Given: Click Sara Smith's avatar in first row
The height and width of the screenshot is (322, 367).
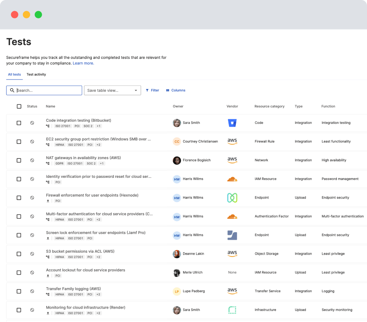Looking at the screenshot, I should tap(177, 123).
